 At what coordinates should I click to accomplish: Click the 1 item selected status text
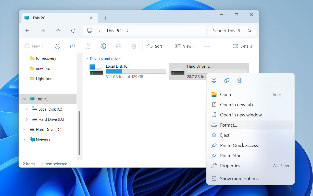pos(55,164)
